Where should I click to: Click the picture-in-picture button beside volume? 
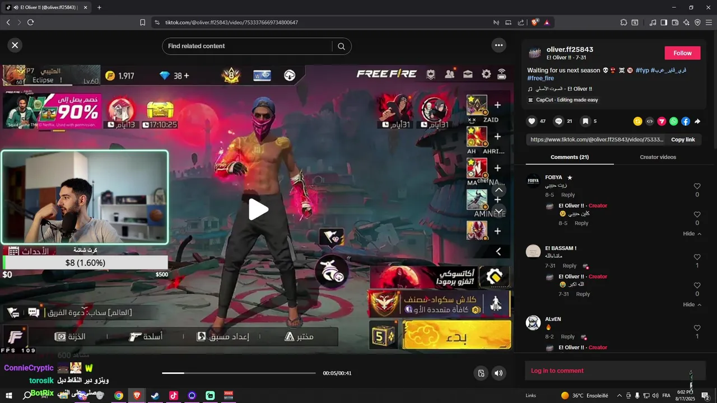click(x=481, y=373)
